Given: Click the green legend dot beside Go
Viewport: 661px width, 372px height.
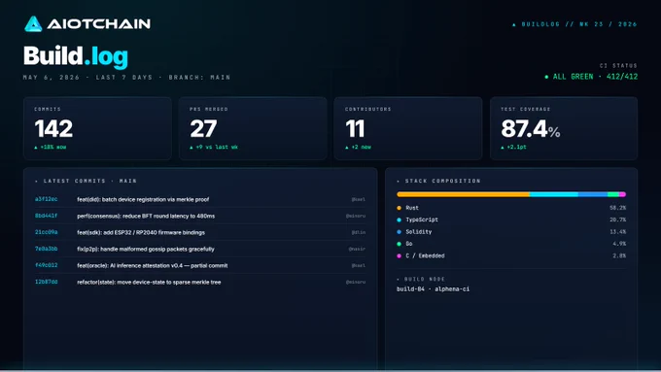Looking at the screenshot, I should 399,244.
